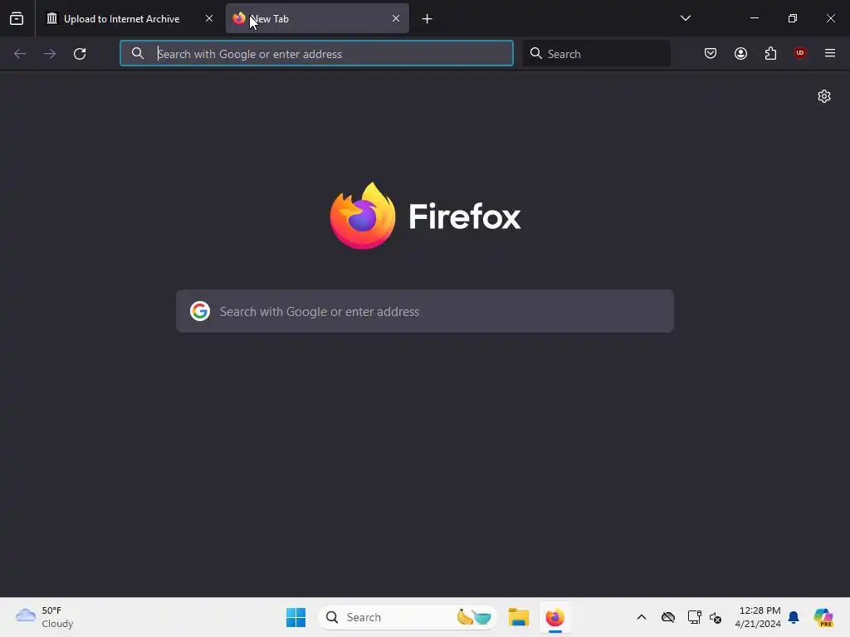The height and width of the screenshot is (637, 850).
Task: Open the Firefox account menu
Action: click(740, 53)
